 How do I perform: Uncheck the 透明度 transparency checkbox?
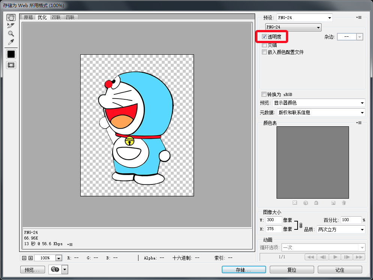[264, 37]
